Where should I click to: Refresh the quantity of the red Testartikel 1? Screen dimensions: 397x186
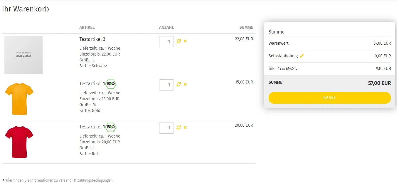click(179, 128)
